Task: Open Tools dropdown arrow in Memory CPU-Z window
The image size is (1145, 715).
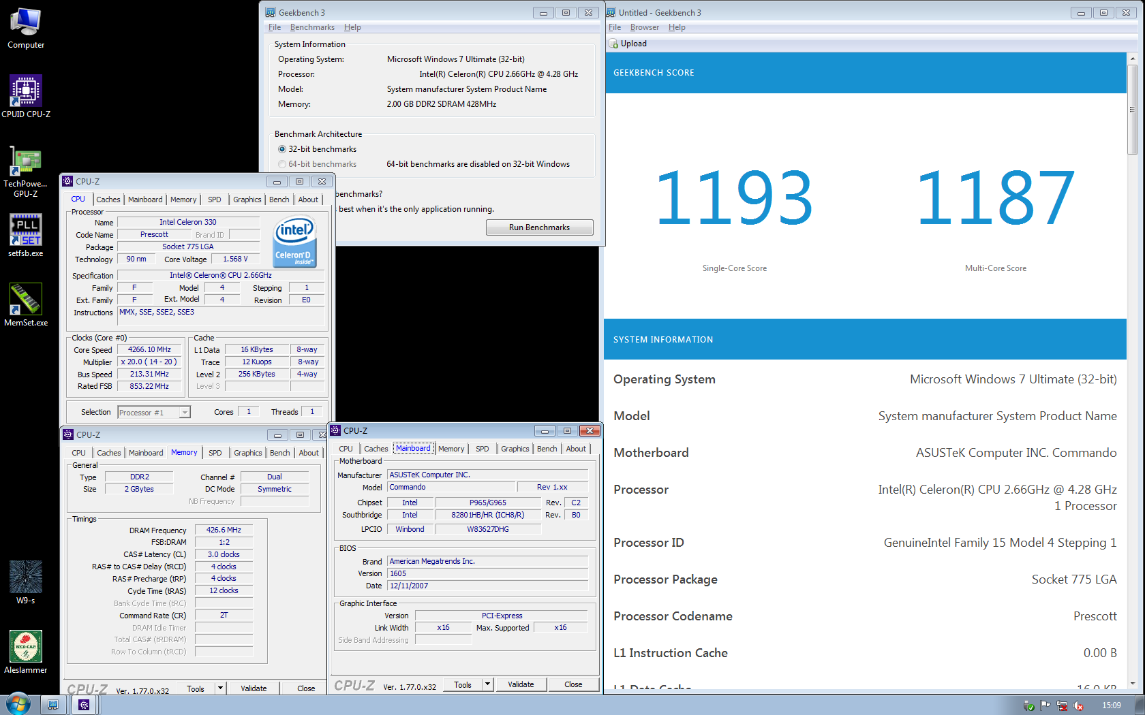Action: [x=220, y=688]
